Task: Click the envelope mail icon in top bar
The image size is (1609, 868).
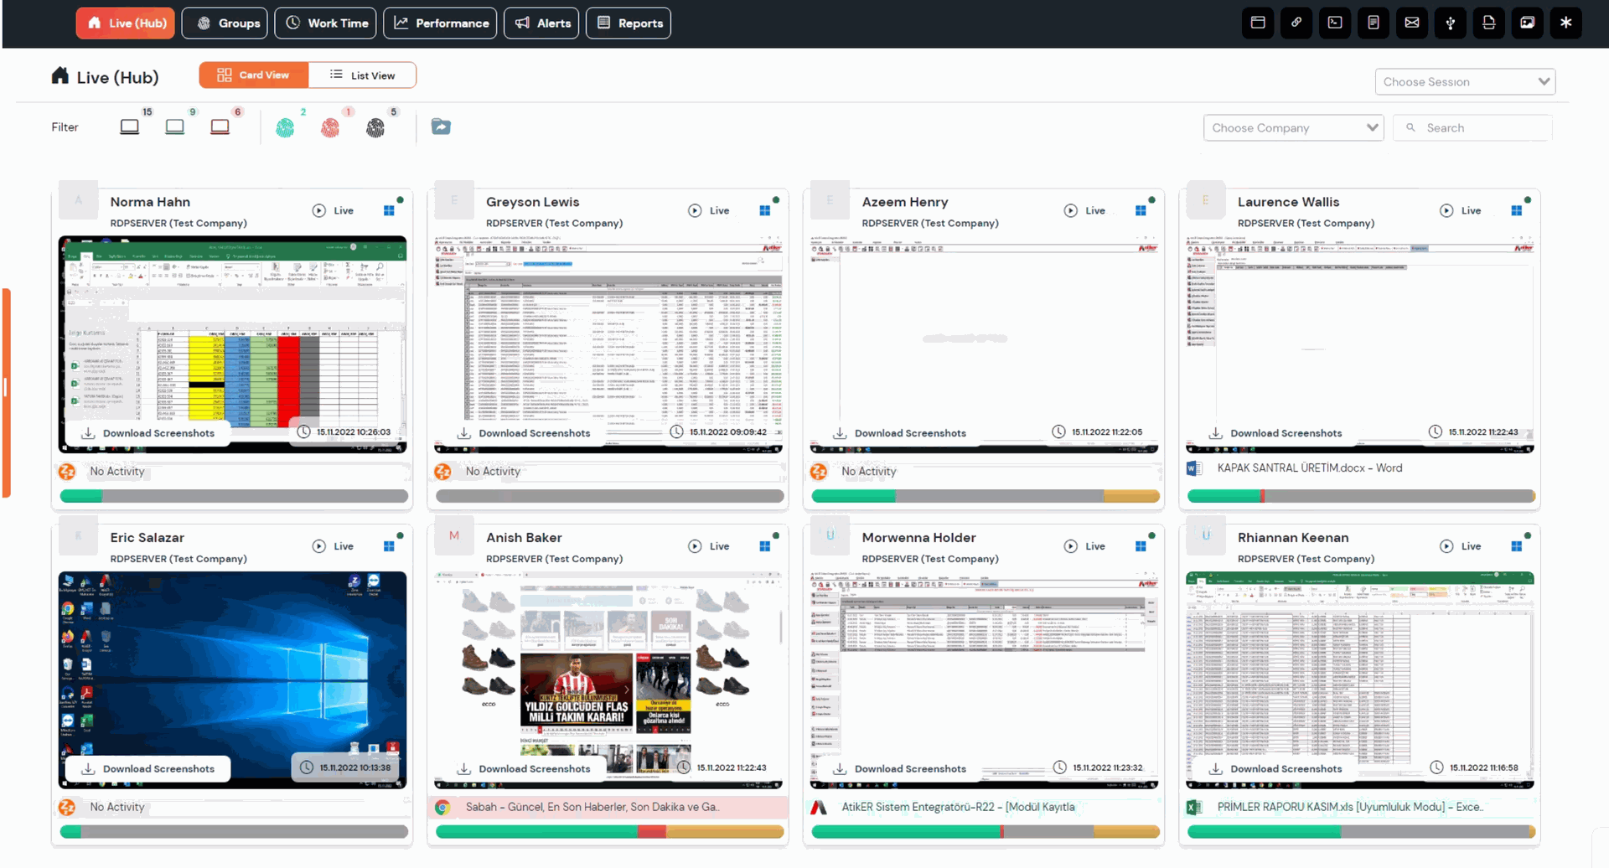Action: click(1412, 23)
